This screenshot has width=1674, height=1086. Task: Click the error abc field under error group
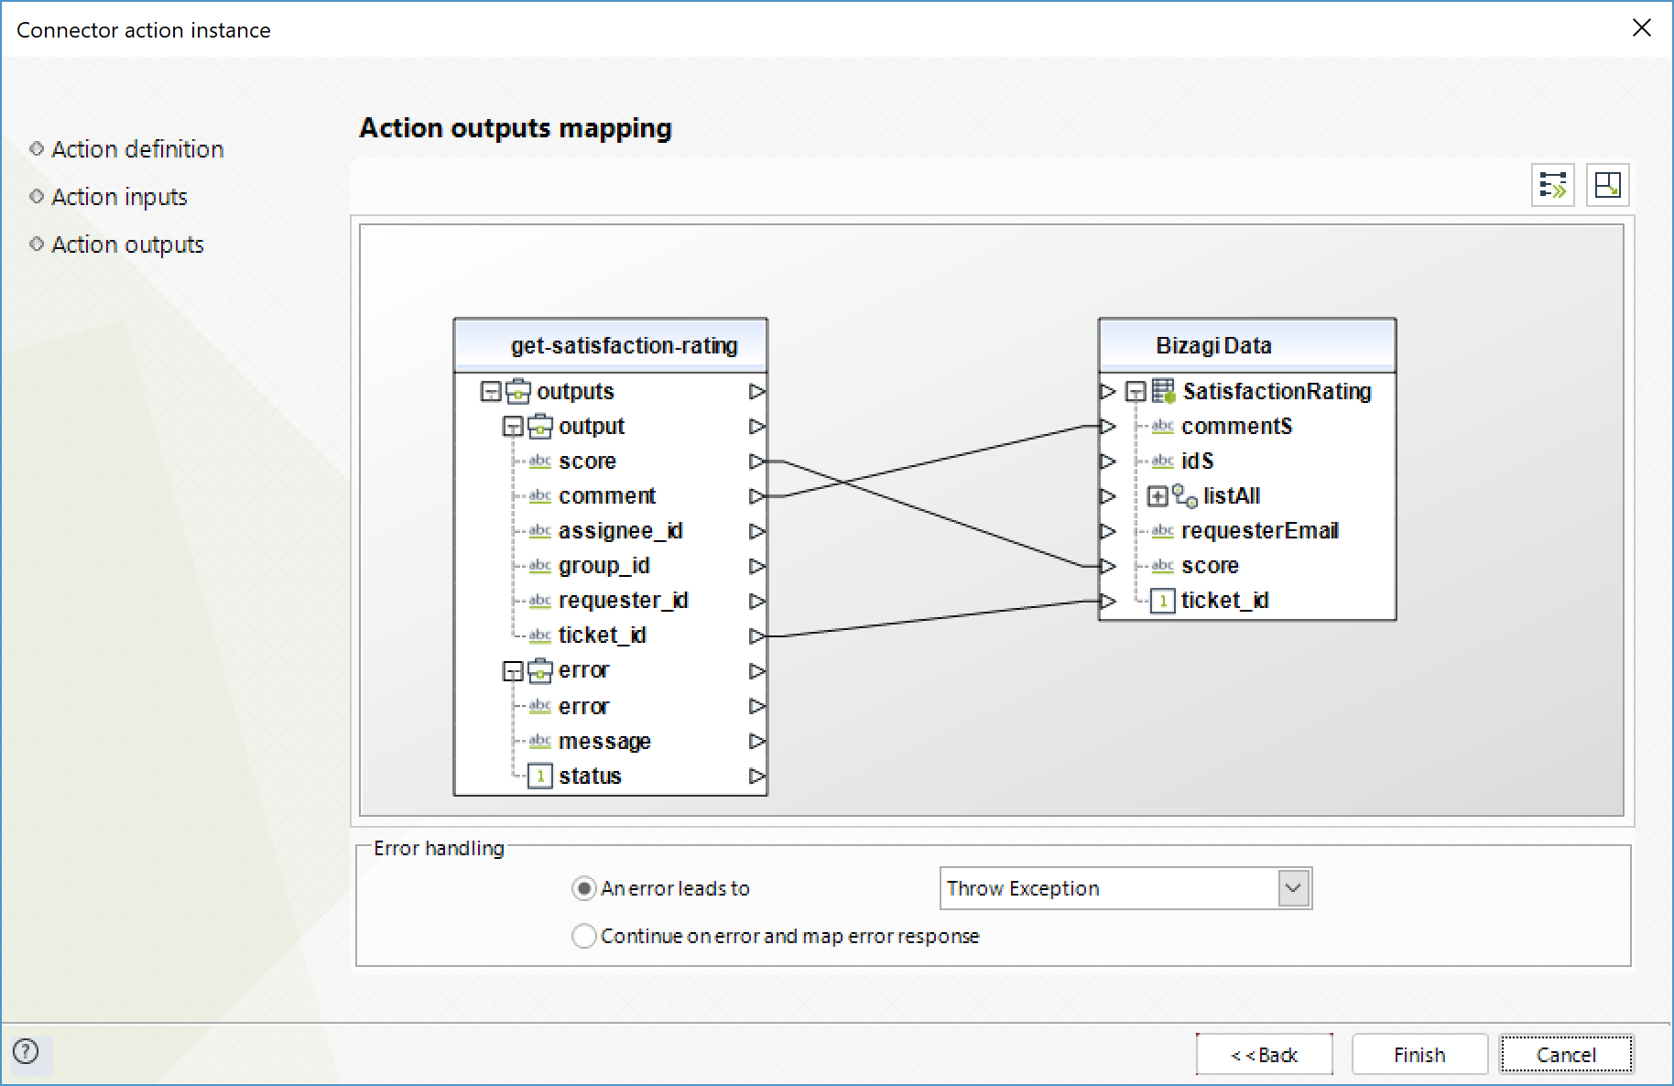[x=583, y=706]
